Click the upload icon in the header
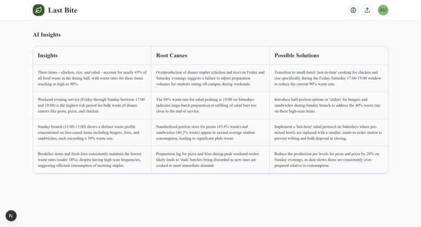Screen dimensions: 421x227 [x=367, y=10]
